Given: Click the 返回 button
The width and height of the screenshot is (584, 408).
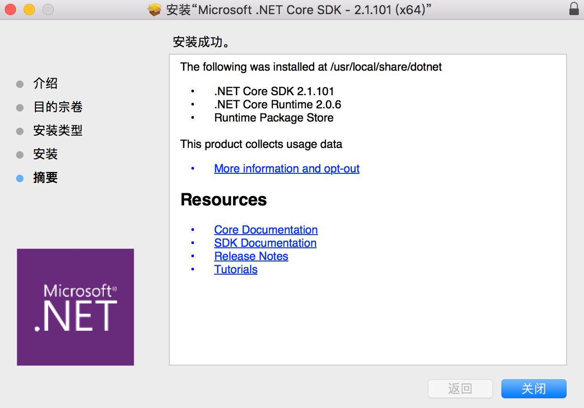Looking at the screenshot, I should 460,389.
